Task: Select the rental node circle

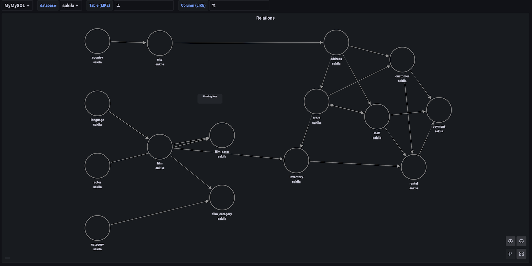Action: pyautogui.click(x=414, y=167)
